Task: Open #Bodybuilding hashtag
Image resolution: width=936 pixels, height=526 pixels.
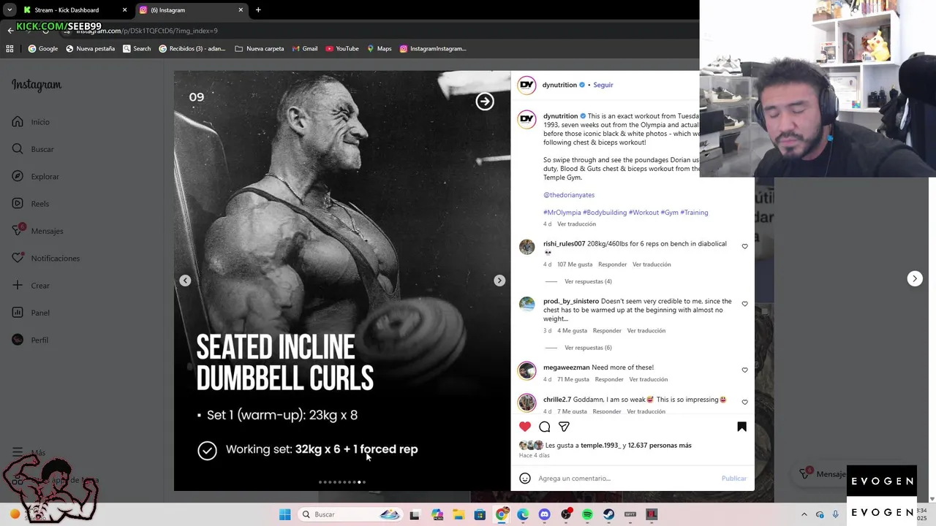Action: coord(605,213)
